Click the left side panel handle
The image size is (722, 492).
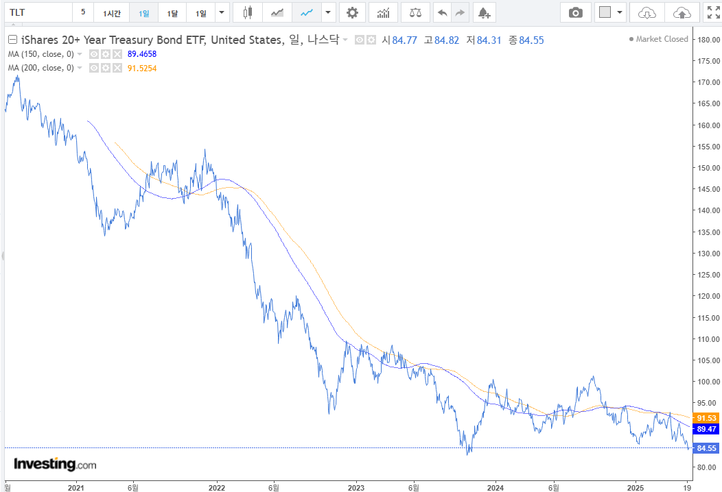tap(3, 256)
